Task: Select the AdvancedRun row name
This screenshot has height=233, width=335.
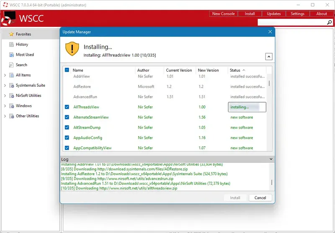Action: 85,97
